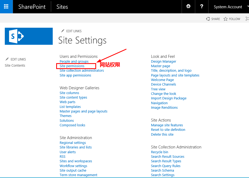
Task: Open Search Result Types
Action: [x=166, y=161]
